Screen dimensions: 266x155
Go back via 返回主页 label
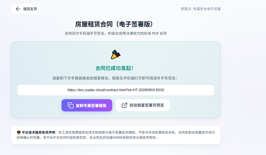30,9
